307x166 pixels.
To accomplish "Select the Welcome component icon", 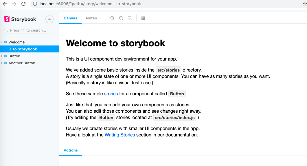I will (5, 42).
